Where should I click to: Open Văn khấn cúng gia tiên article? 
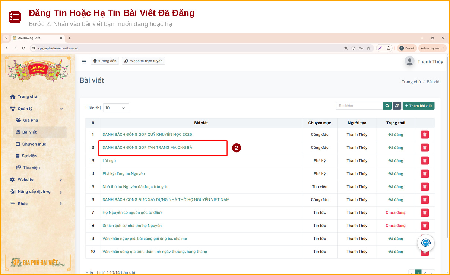click(x=155, y=252)
